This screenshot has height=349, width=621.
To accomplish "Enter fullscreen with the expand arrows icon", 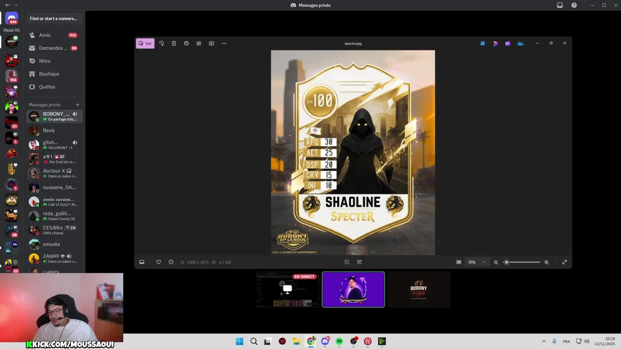I will coord(565,262).
